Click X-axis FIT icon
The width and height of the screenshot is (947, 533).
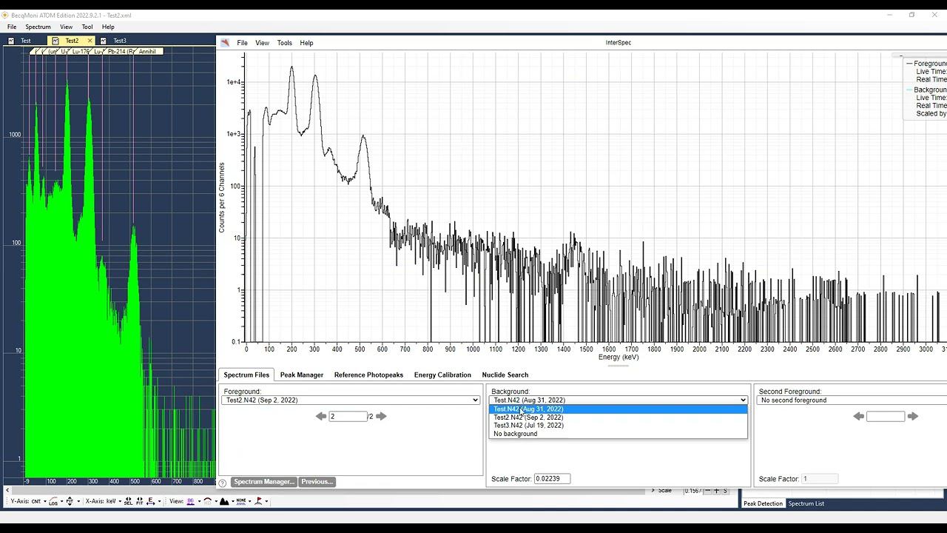pos(139,501)
